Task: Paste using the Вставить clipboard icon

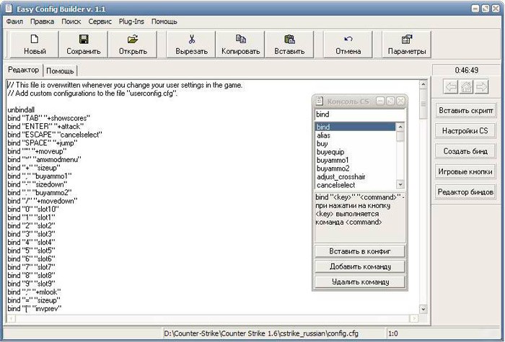Action: pos(289,39)
